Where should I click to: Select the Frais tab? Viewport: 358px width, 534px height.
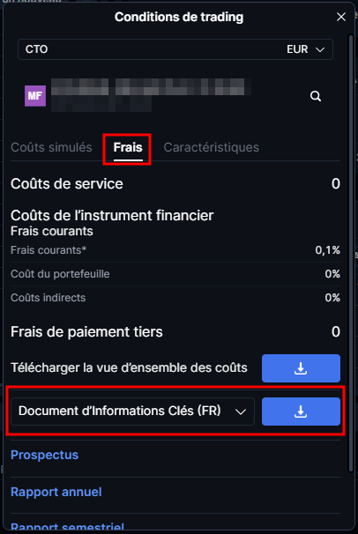click(128, 147)
